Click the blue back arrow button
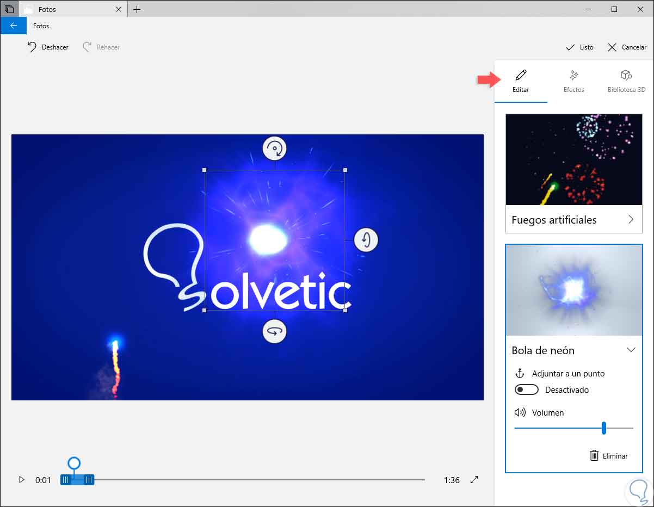The image size is (654, 507). pos(13,26)
